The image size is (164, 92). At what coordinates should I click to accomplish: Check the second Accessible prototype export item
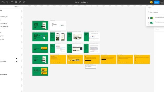(x=149, y=23)
